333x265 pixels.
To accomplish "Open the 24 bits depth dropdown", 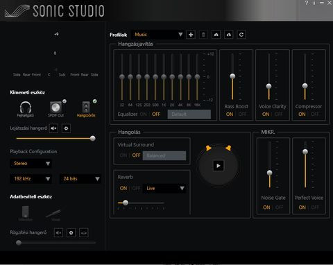I will [80, 179].
